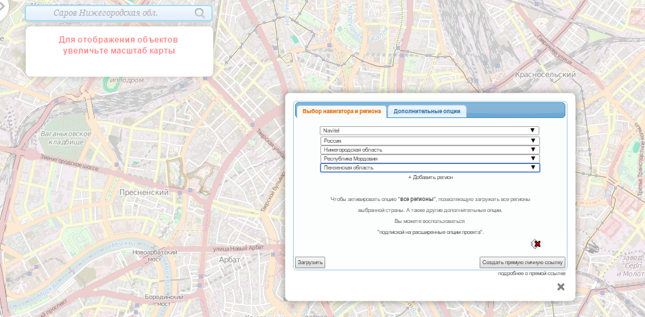Viewport: 645px width, 317px height.
Task: Click Создать прямую личную ссылку button
Action: point(522,262)
